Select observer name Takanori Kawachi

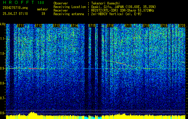[106, 3]
